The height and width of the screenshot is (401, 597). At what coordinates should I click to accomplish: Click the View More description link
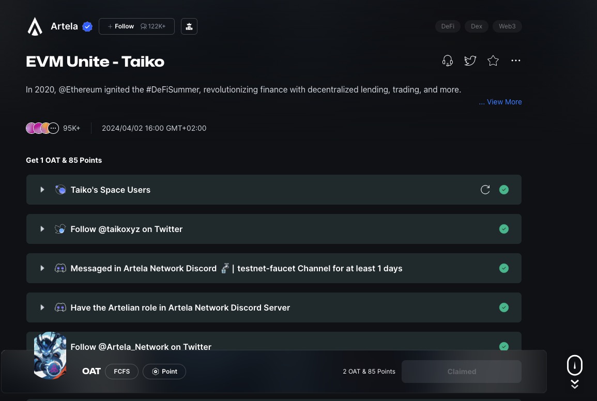(x=500, y=102)
